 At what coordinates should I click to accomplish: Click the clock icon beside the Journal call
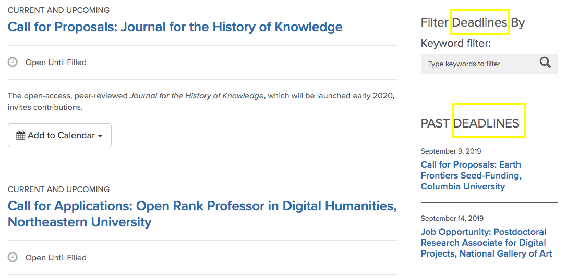click(13, 62)
